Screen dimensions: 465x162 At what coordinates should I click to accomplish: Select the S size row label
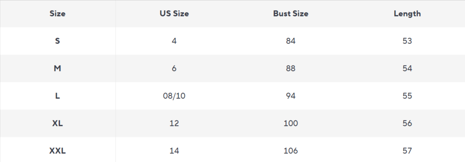point(57,41)
